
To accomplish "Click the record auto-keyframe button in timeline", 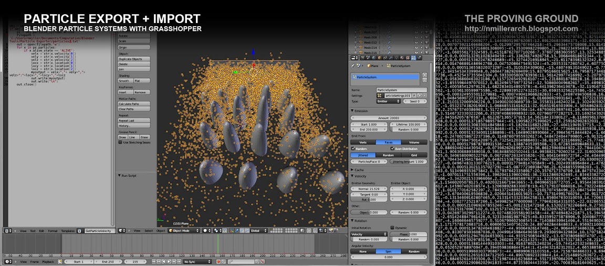I will click(218, 261).
